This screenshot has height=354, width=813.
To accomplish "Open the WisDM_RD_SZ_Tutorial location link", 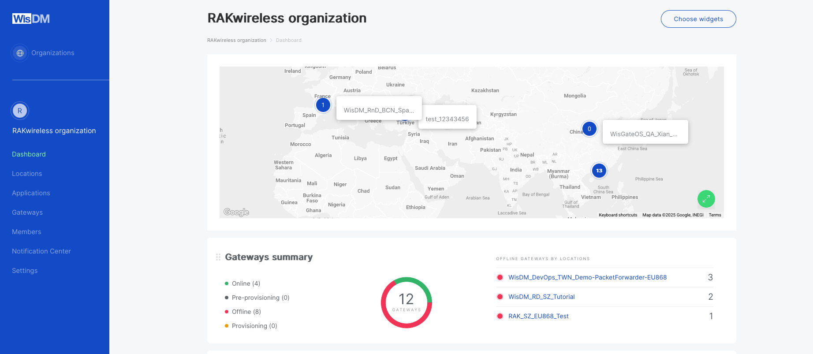I will pos(541,297).
